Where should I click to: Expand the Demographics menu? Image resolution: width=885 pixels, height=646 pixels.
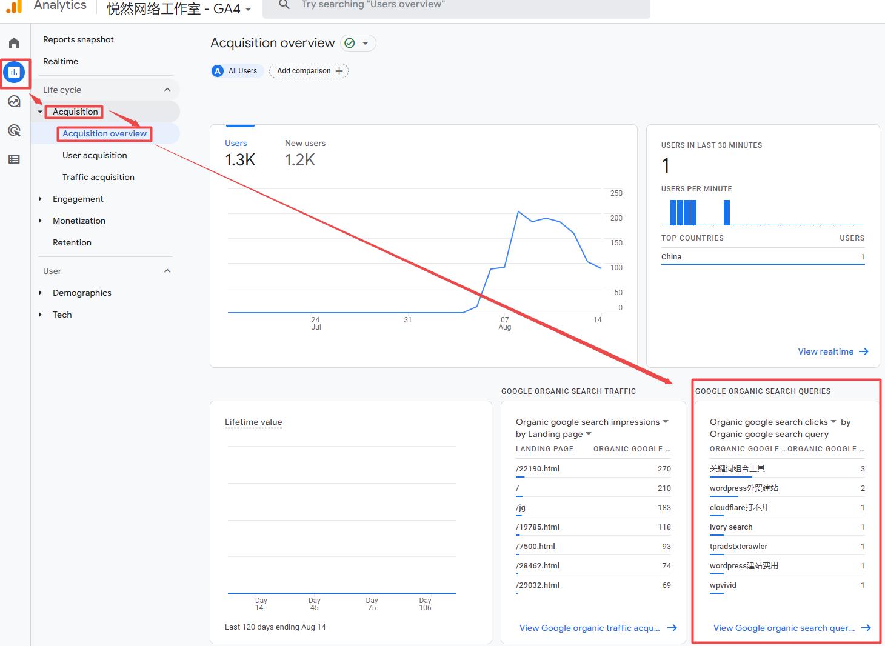tap(40, 293)
